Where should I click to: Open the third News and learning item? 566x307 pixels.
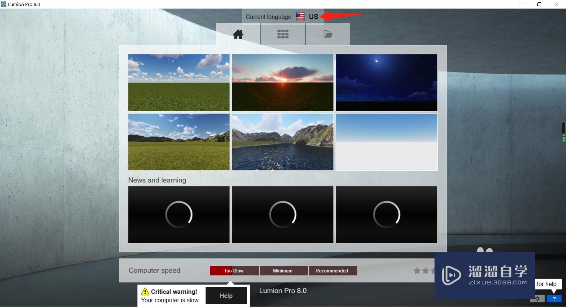[387, 214]
